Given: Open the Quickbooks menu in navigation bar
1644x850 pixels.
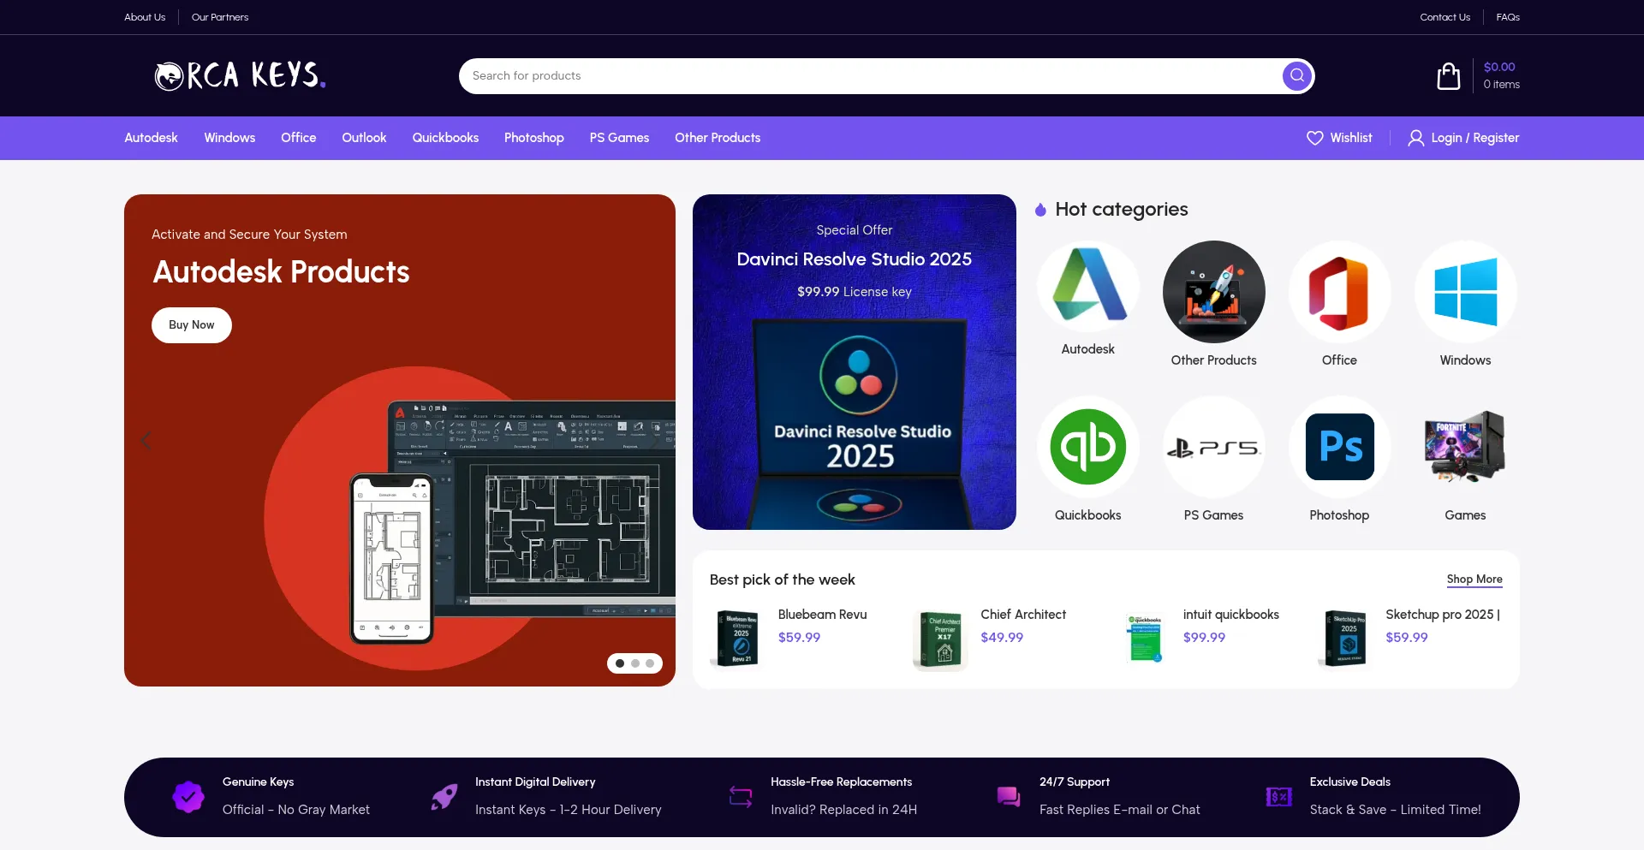Looking at the screenshot, I should (445, 138).
